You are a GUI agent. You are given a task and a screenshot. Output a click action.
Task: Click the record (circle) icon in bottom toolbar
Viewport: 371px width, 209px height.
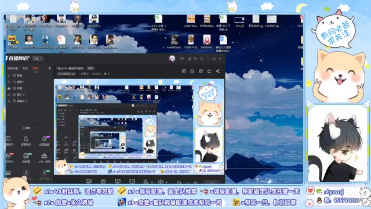[x=103, y=182]
